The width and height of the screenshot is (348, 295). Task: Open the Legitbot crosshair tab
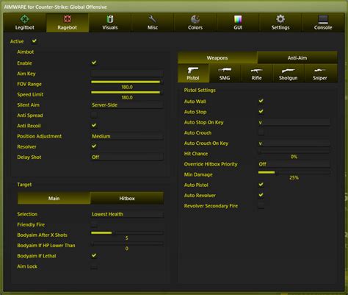(24, 22)
